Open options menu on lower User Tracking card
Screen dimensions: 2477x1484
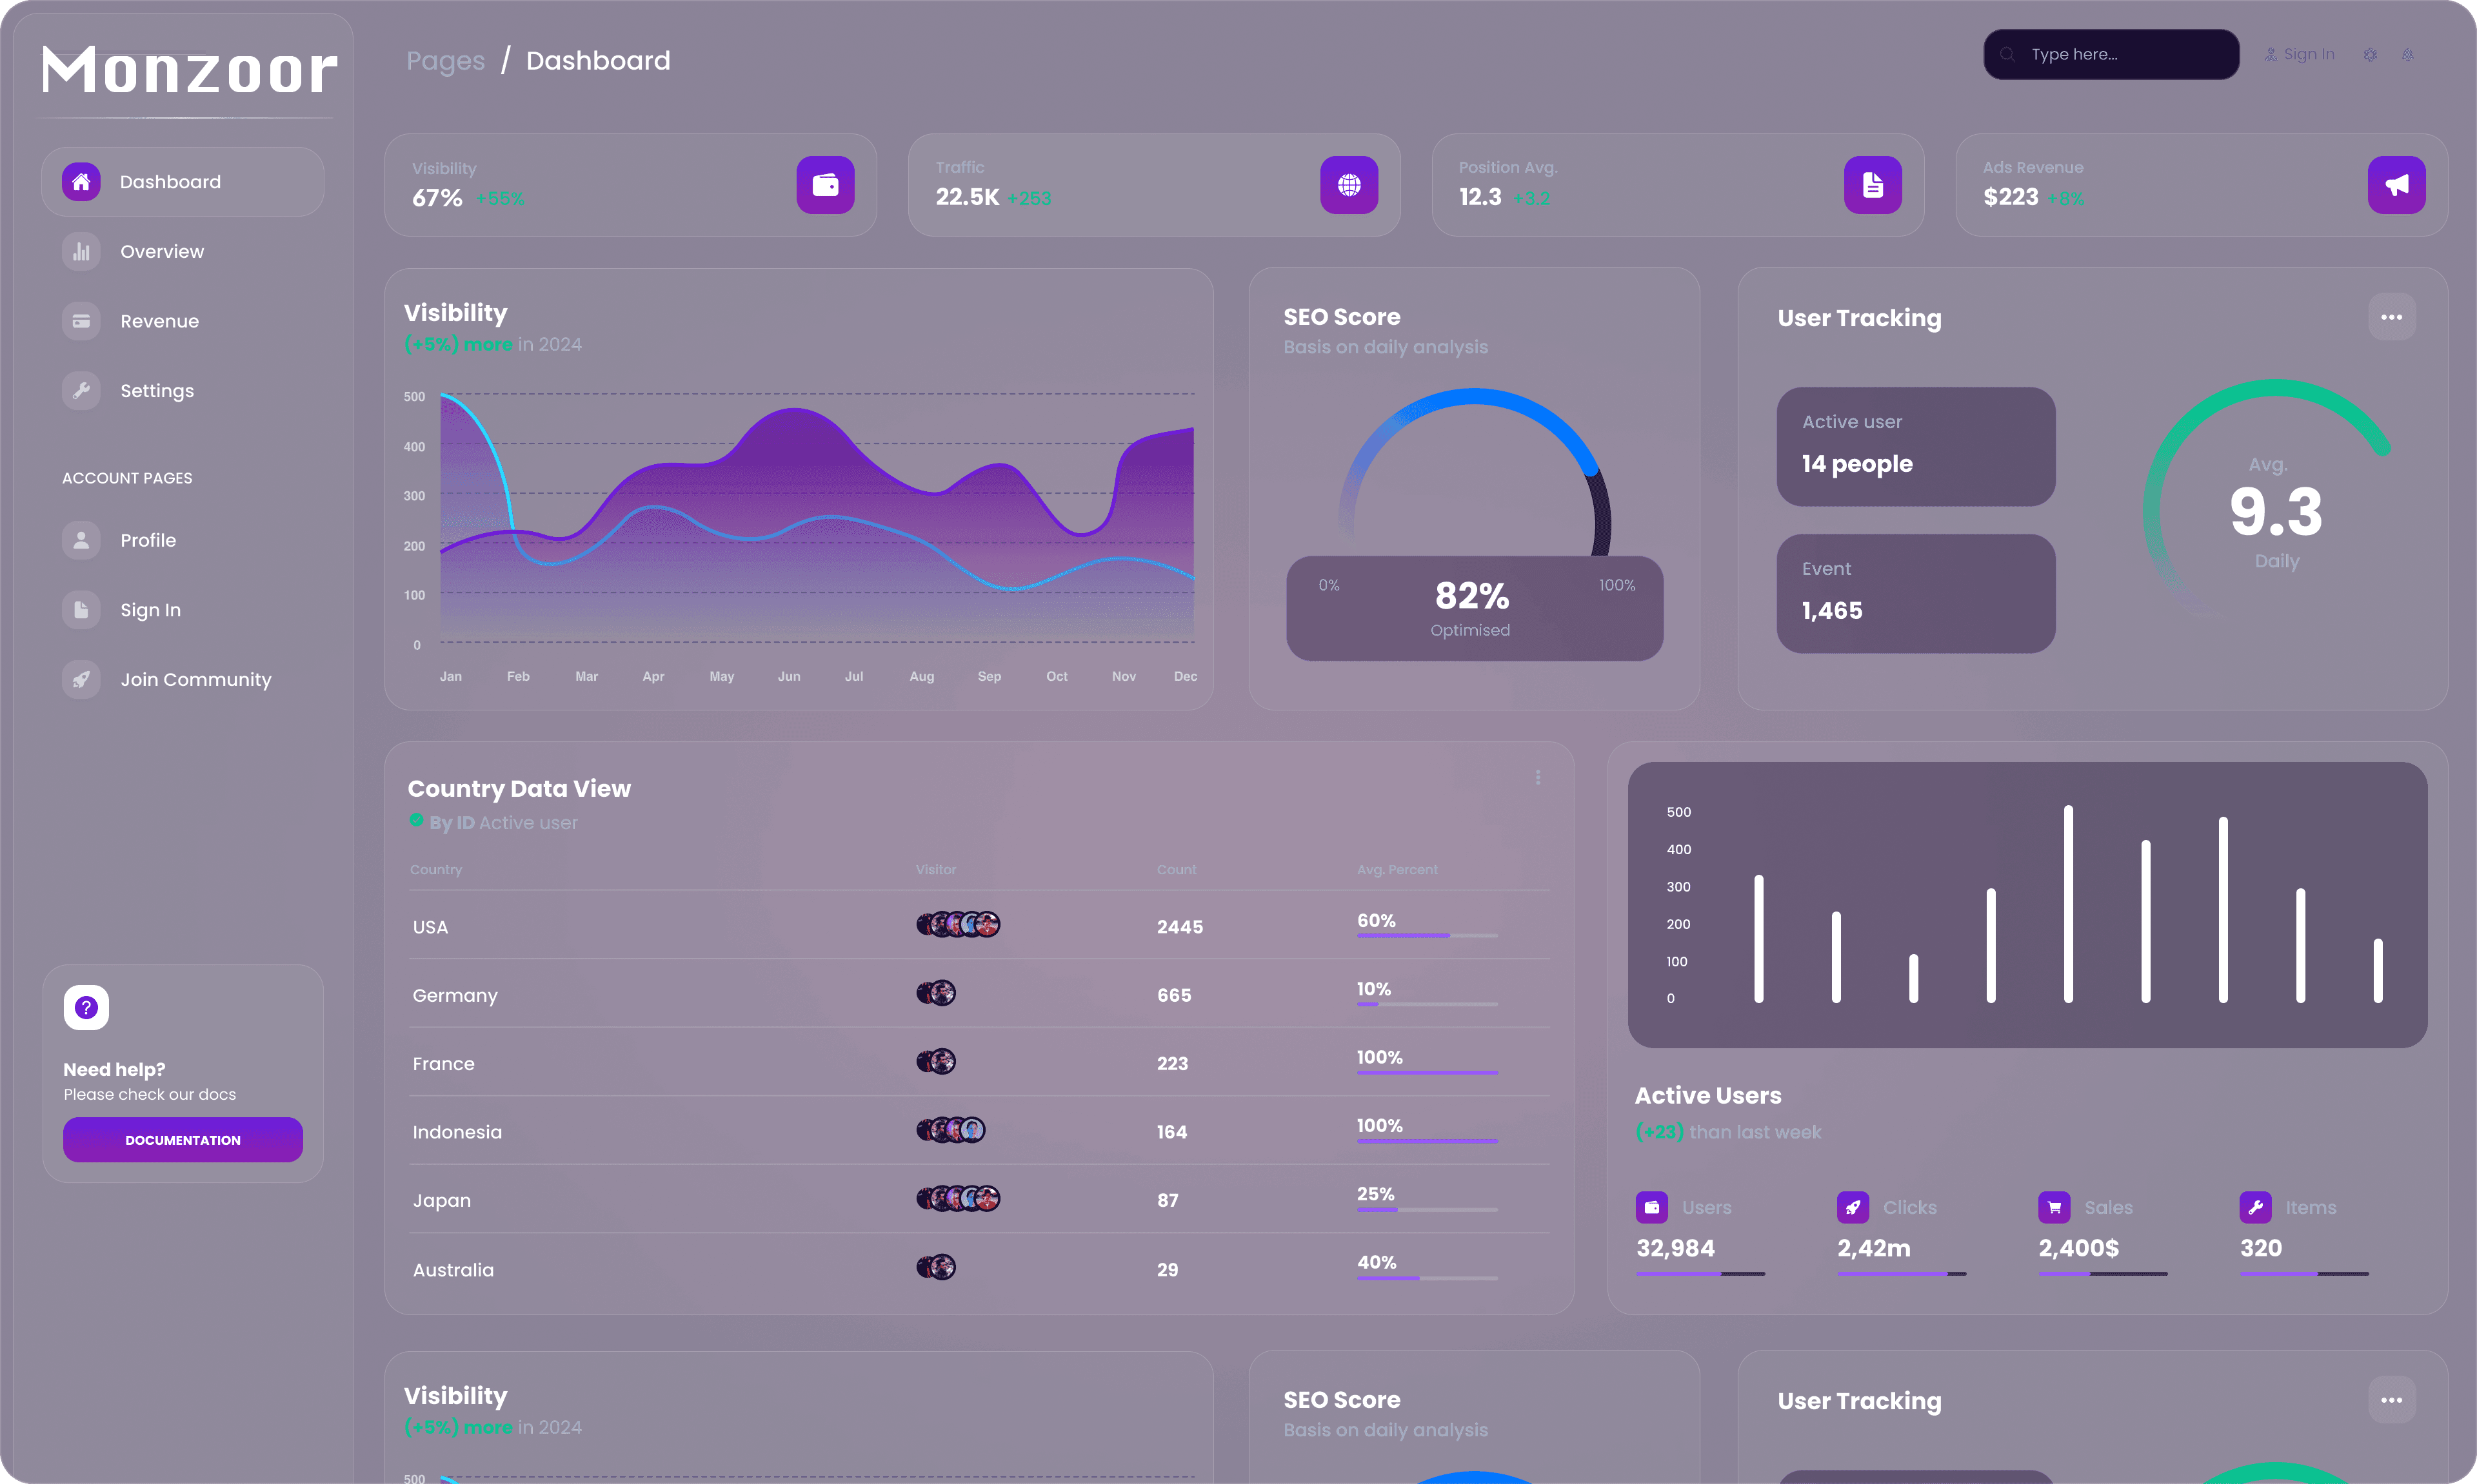tap(2391, 1400)
